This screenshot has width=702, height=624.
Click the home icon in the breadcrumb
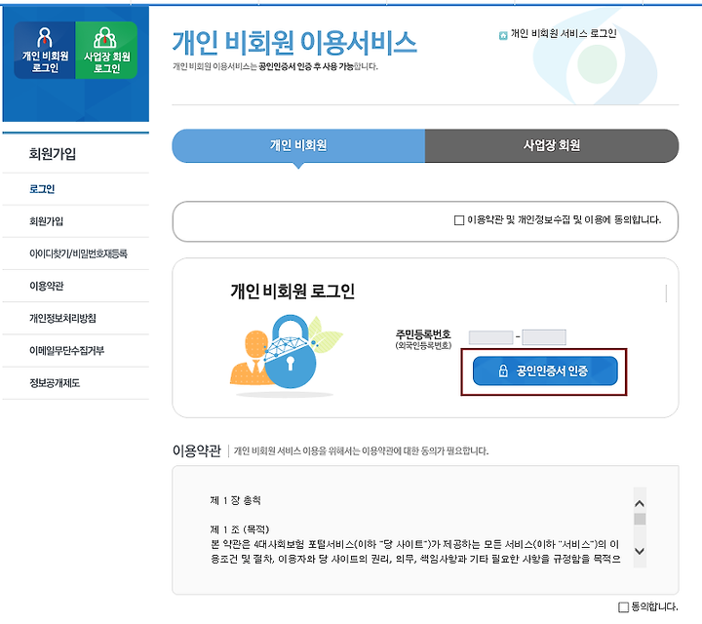click(503, 35)
